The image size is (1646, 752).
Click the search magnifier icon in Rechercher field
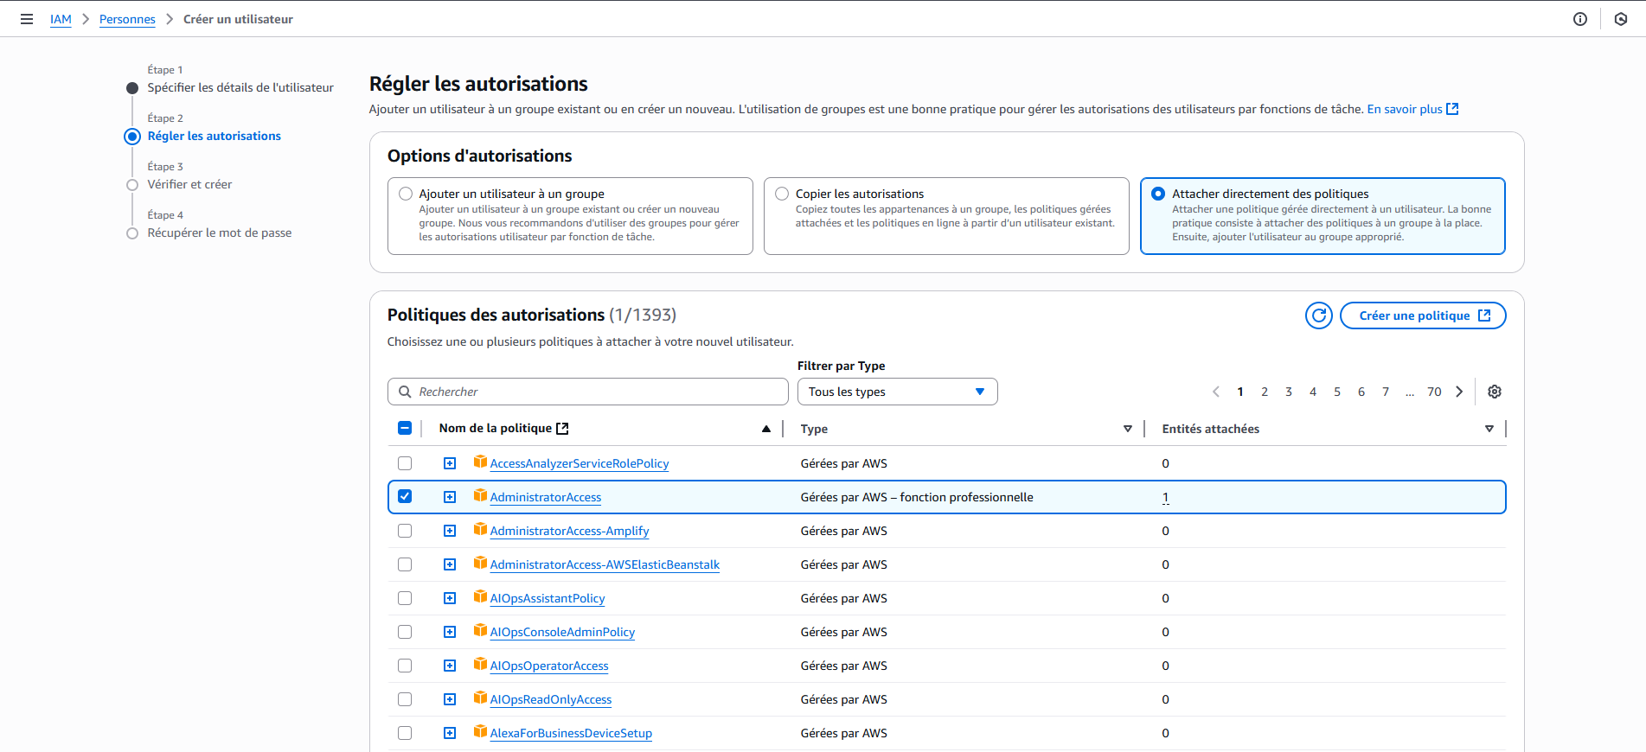[405, 392]
